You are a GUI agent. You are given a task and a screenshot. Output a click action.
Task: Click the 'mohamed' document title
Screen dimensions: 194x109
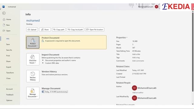33,21
